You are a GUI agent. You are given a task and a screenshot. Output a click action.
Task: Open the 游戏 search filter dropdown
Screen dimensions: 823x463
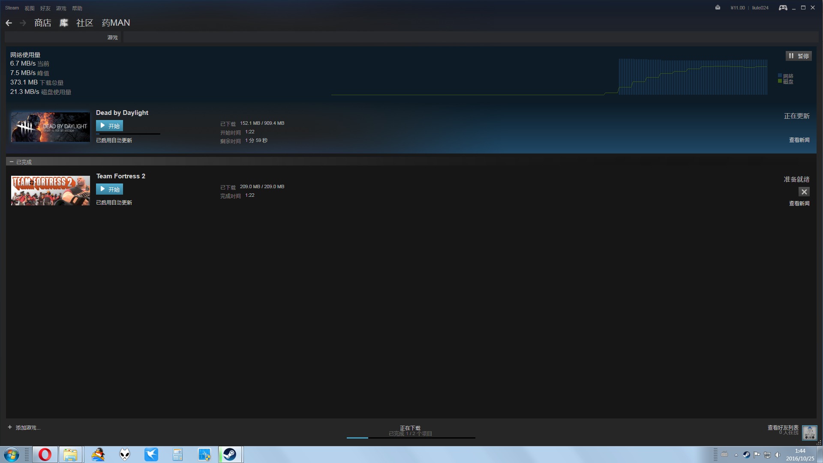112,38
